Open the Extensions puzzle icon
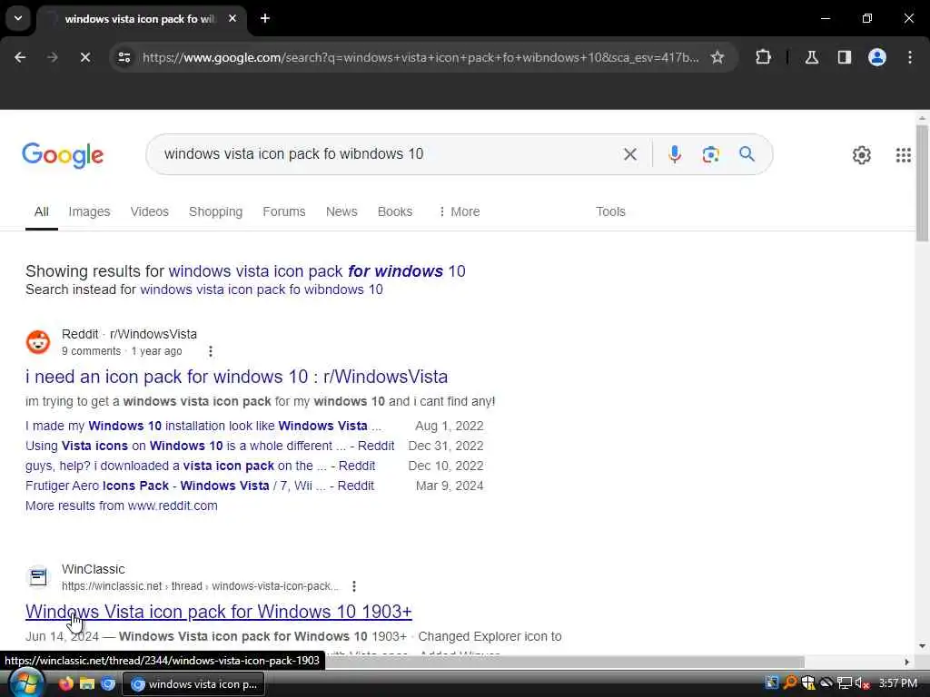The width and height of the screenshot is (930, 697). (763, 57)
